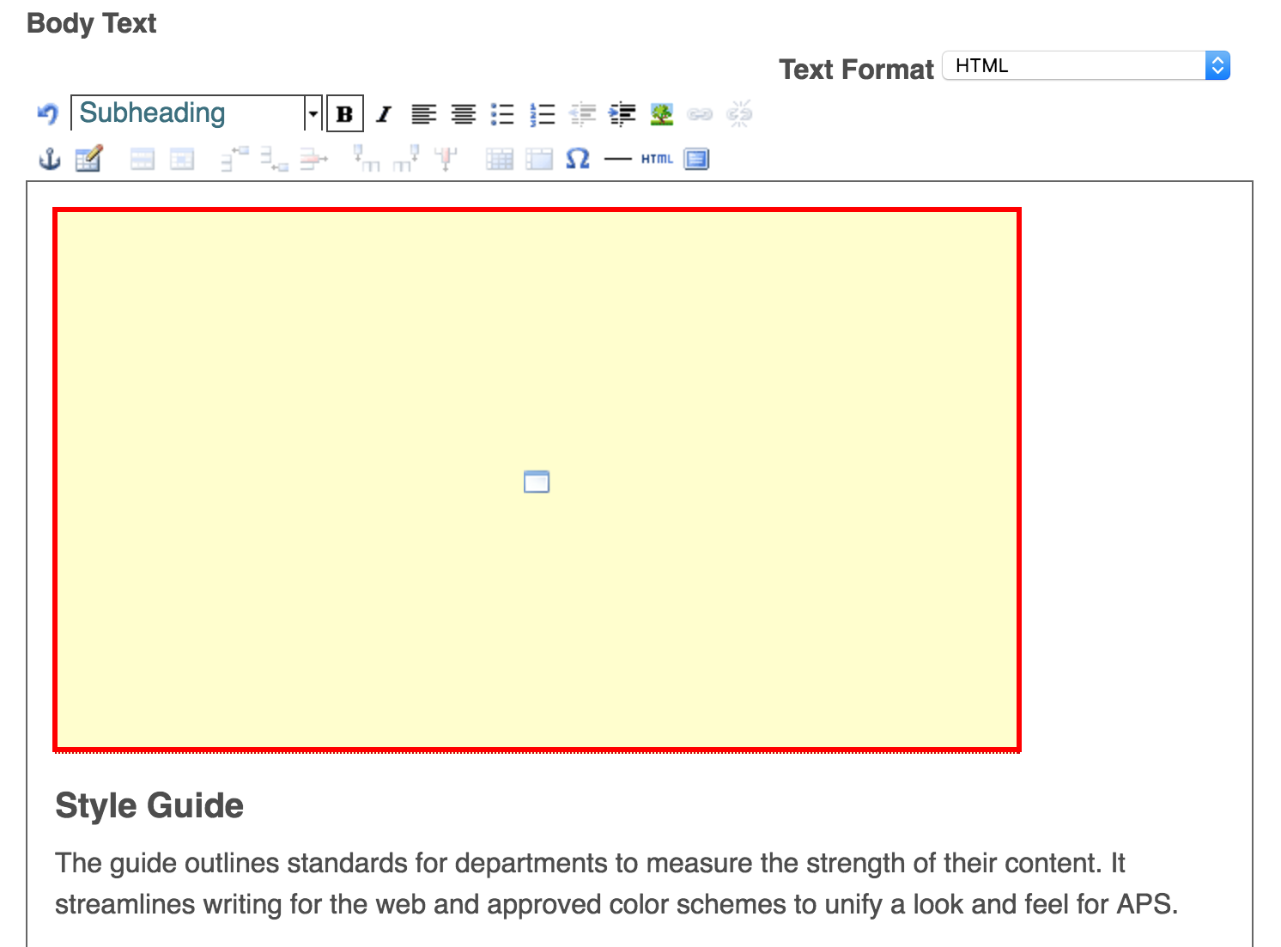Delete the table row

pyautogui.click(x=314, y=159)
